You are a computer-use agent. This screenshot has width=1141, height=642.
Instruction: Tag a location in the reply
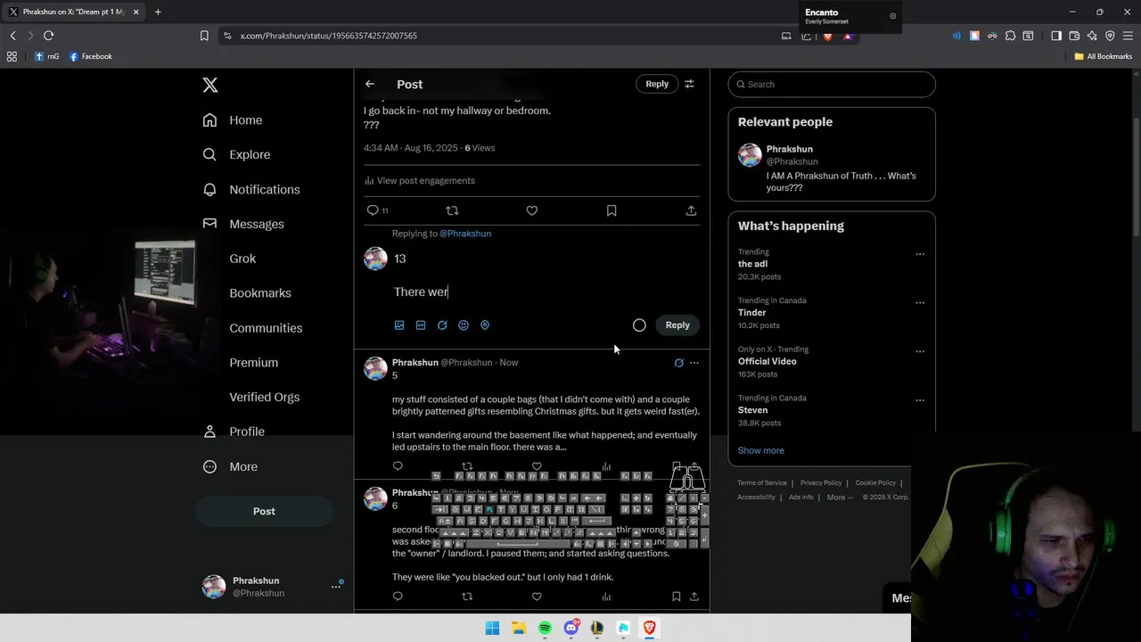coord(485,325)
